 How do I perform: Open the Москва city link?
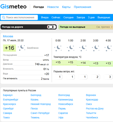coord(8,36)
